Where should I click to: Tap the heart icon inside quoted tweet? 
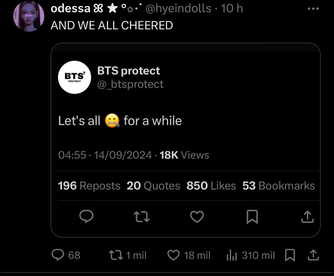[x=197, y=217]
